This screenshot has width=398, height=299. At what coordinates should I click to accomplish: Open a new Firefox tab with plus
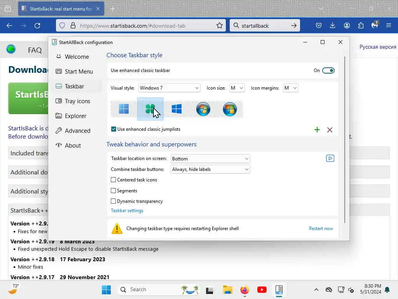[x=113, y=9]
